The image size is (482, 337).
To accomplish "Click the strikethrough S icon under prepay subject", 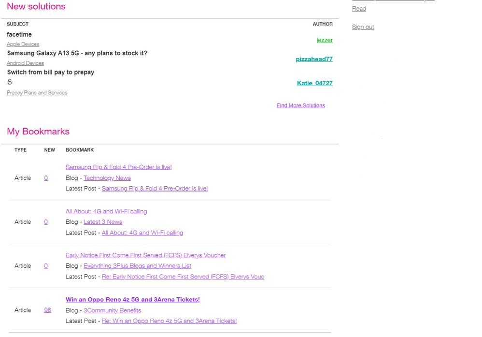I will point(10,82).
